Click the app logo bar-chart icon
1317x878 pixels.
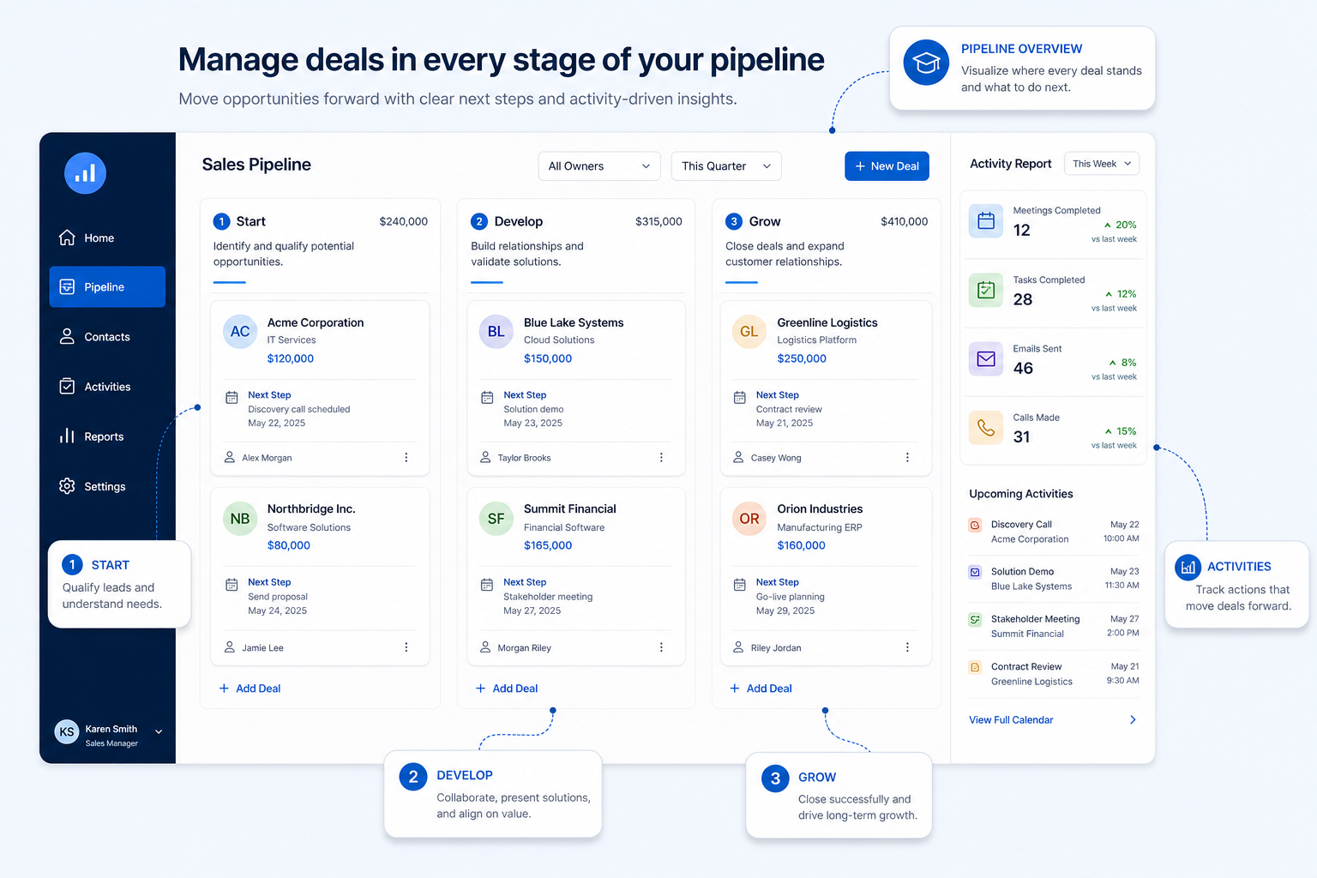pos(85,173)
